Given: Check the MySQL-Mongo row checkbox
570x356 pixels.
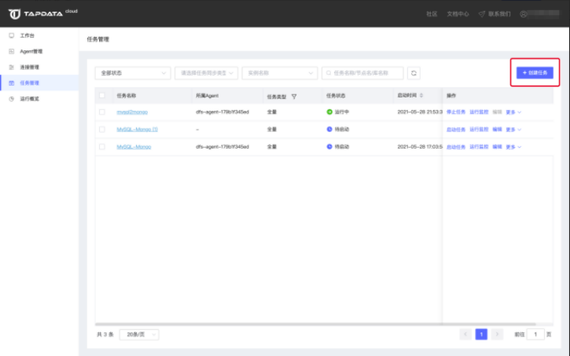Looking at the screenshot, I should (101, 147).
